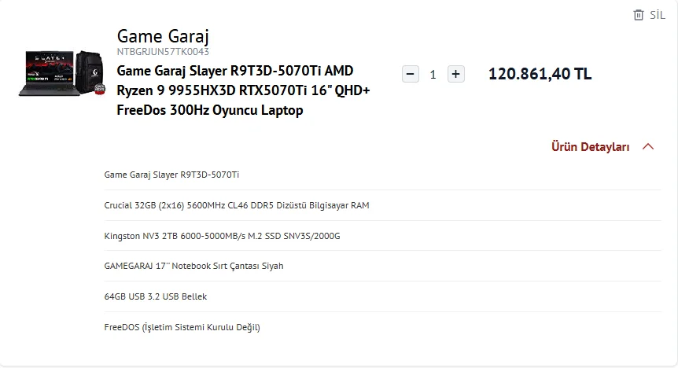Click the SİL delete link

(x=658, y=15)
